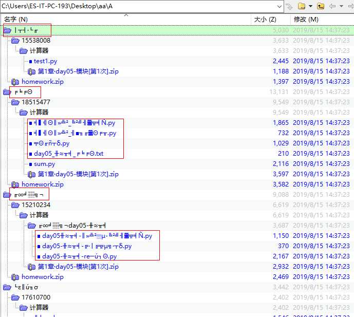This screenshot has height=317, width=354.
Task: Open the path history dropdown arrow
Action: [280, 7]
